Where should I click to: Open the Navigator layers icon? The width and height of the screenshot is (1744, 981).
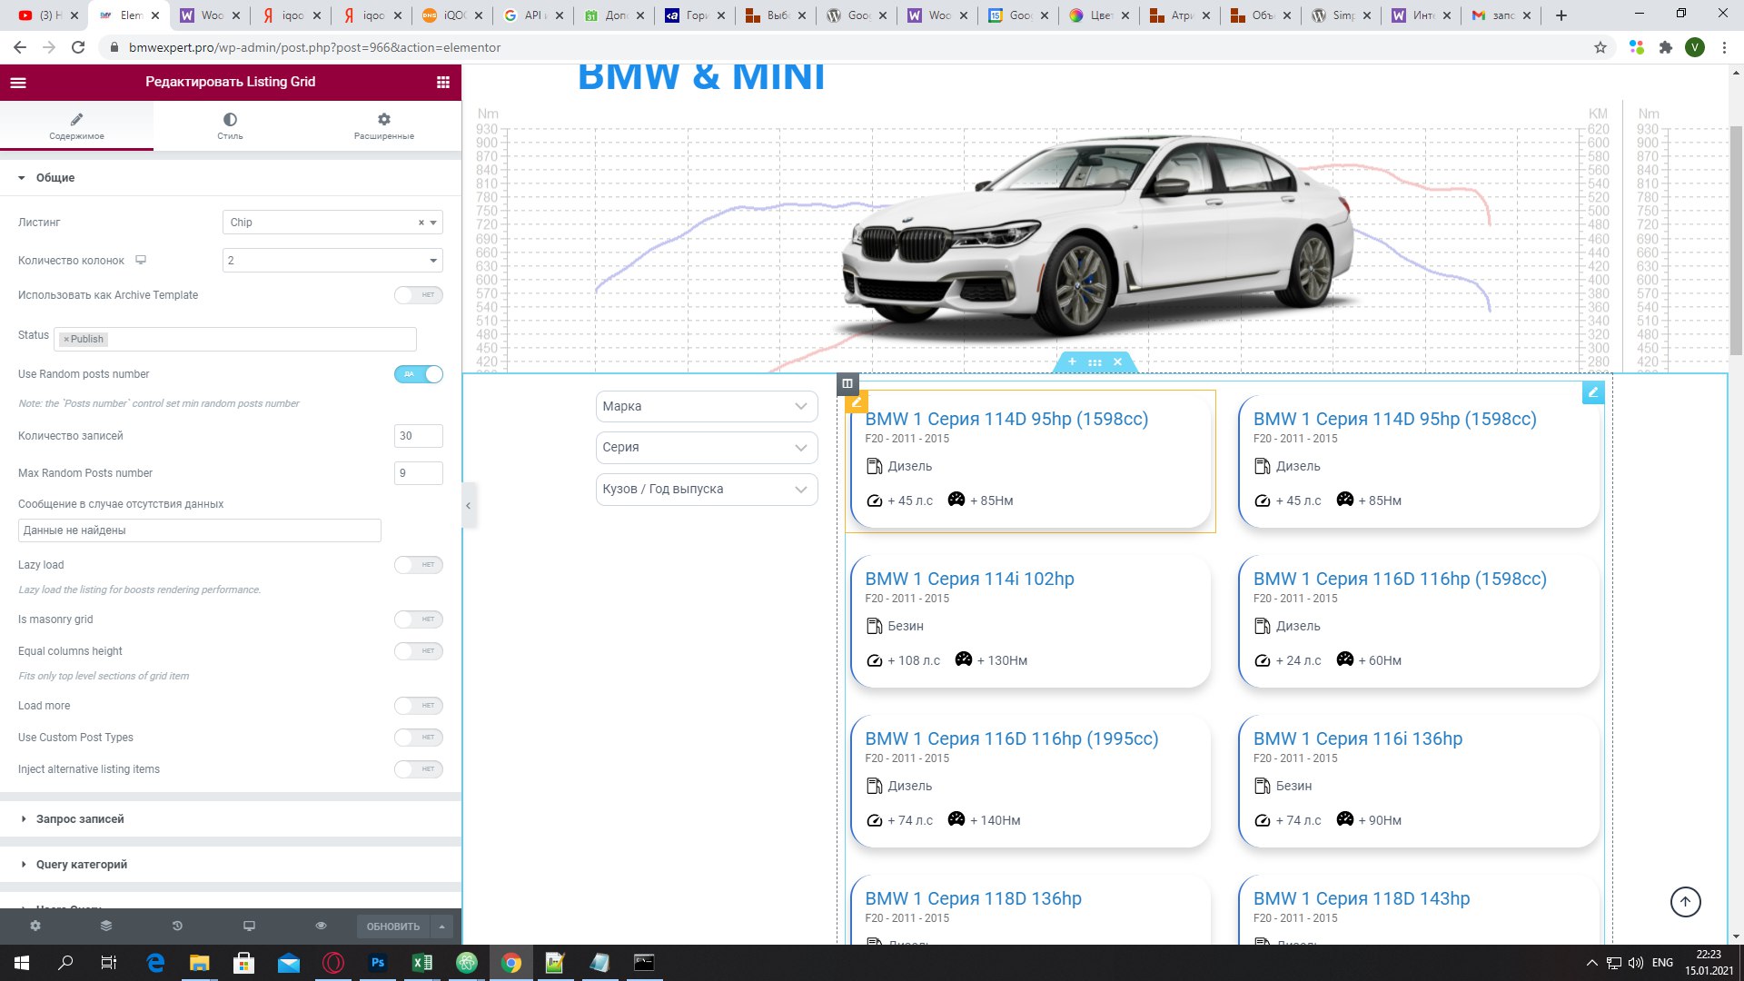106,926
